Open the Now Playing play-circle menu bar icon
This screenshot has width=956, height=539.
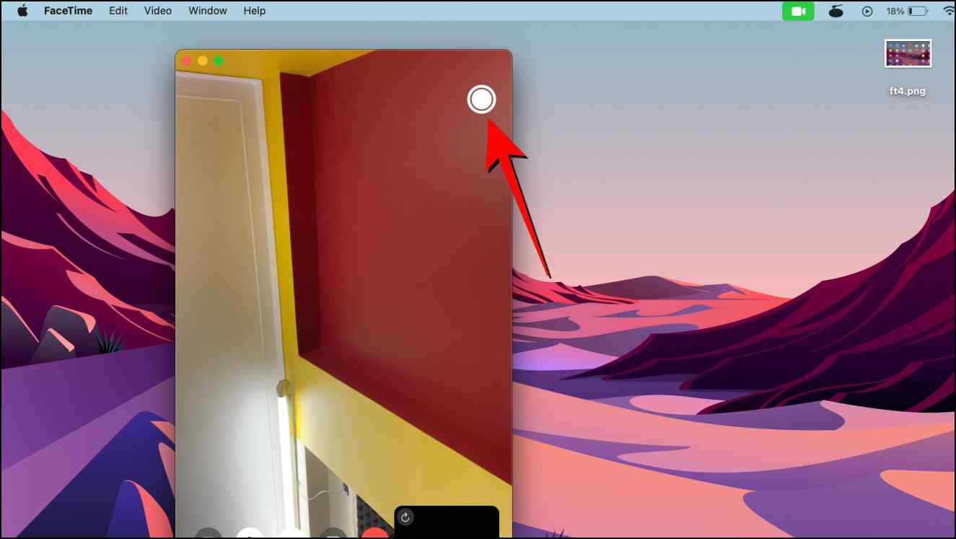pyautogui.click(x=867, y=11)
